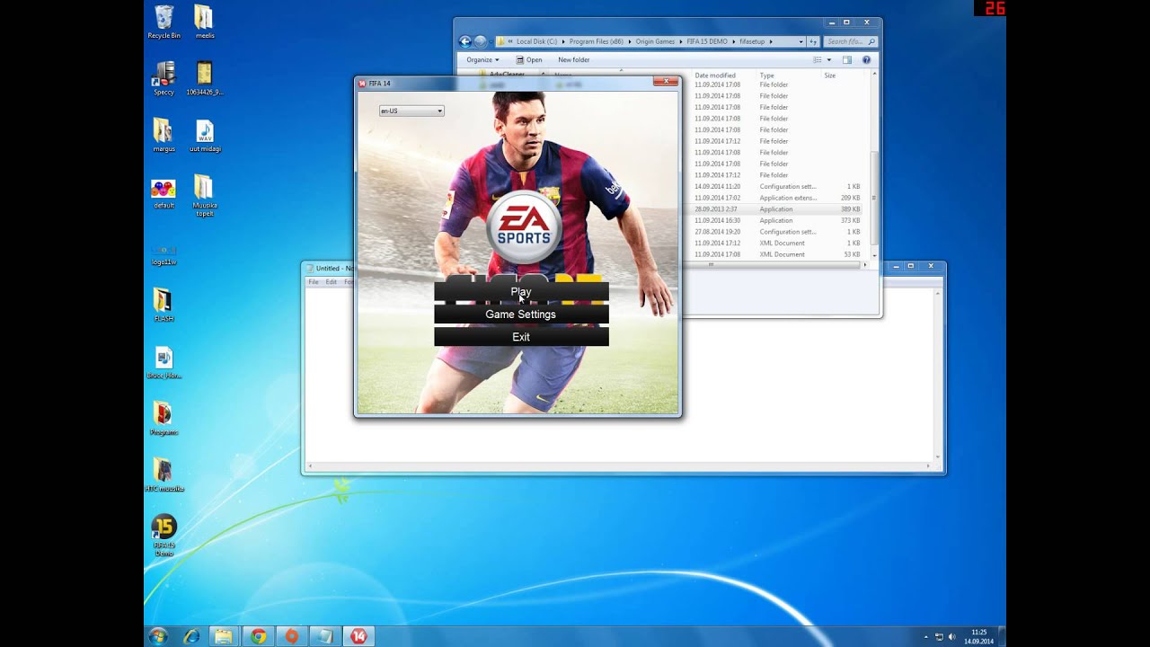Open the Windows Start menu
This screenshot has height=647, width=1150.
pyautogui.click(x=158, y=636)
